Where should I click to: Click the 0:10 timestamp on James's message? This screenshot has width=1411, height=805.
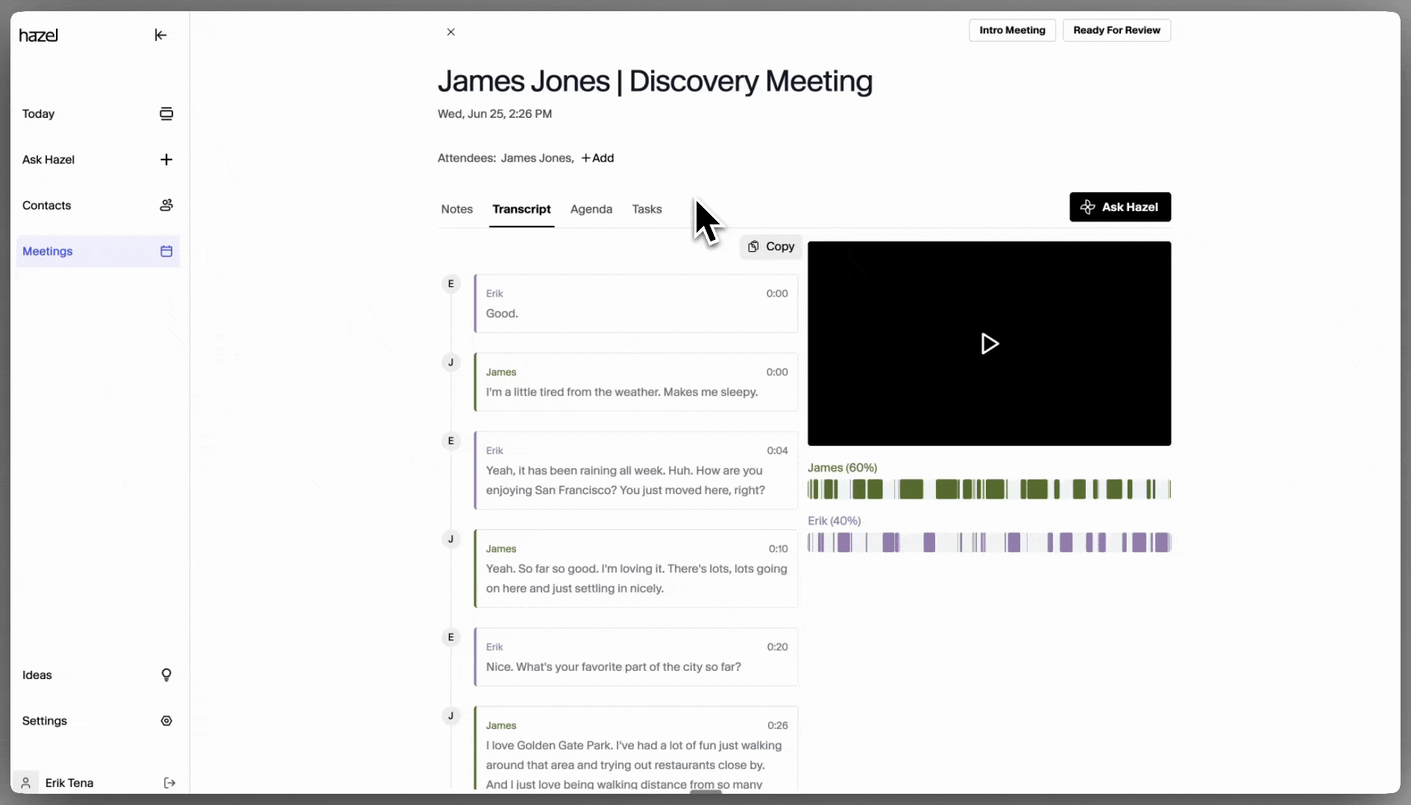click(x=778, y=549)
